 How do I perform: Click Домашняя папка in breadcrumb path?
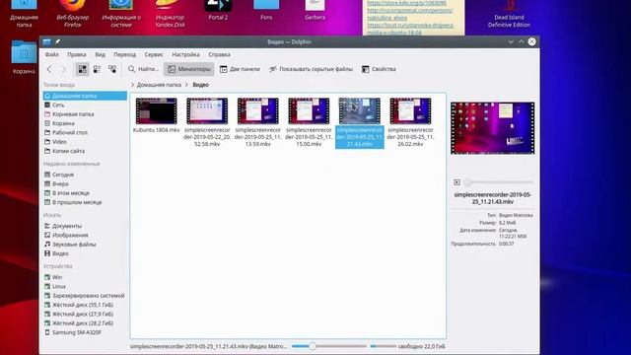[x=159, y=85]
